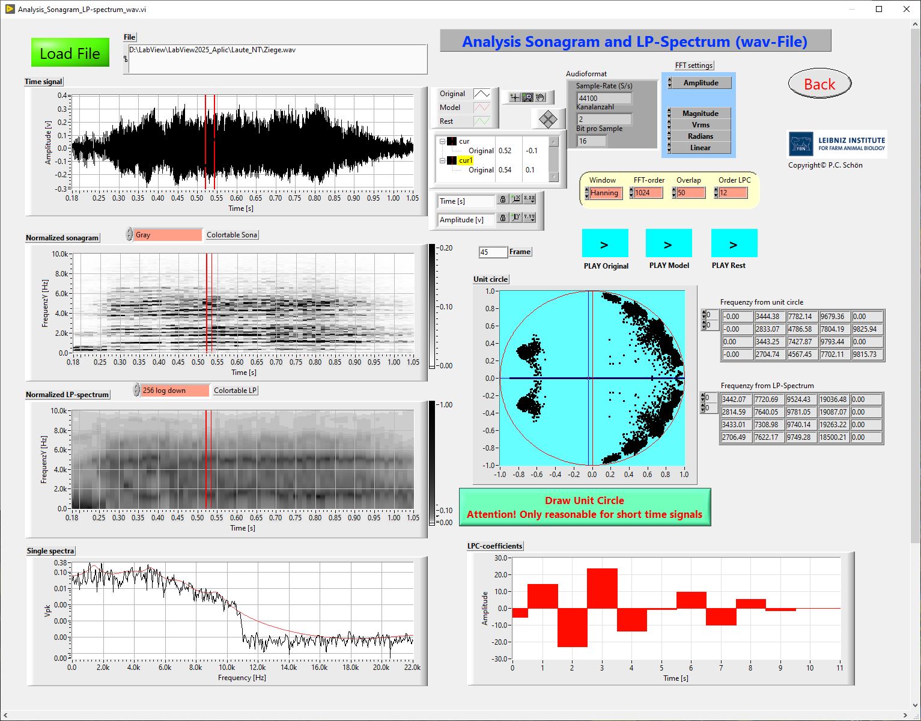921x721 pixels.
Task: Select the hand pan tool
Action: pos(541,97)
